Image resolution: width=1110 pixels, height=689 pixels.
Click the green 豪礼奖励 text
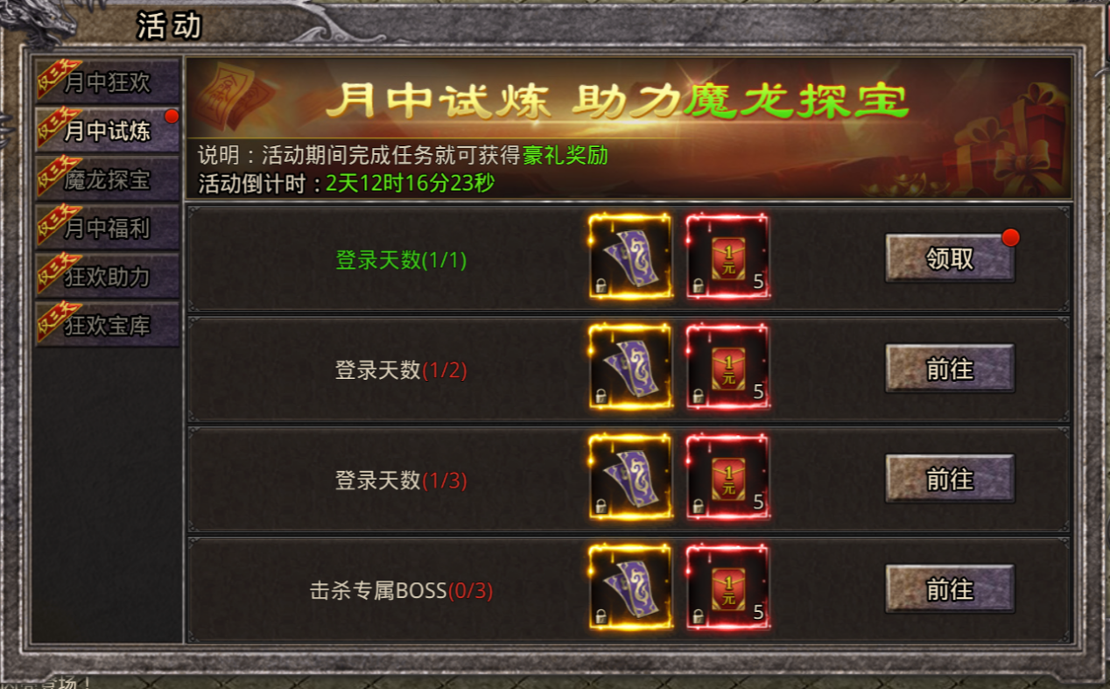566,156
